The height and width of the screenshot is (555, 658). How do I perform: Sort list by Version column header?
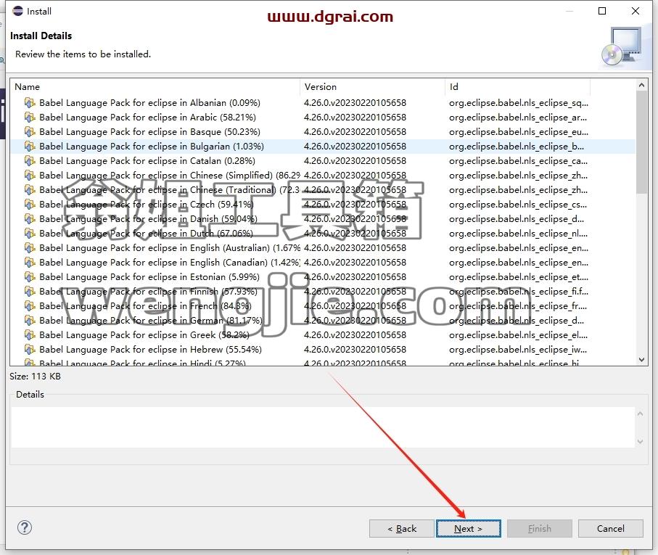pyautogui.click(x=372, y=87)
